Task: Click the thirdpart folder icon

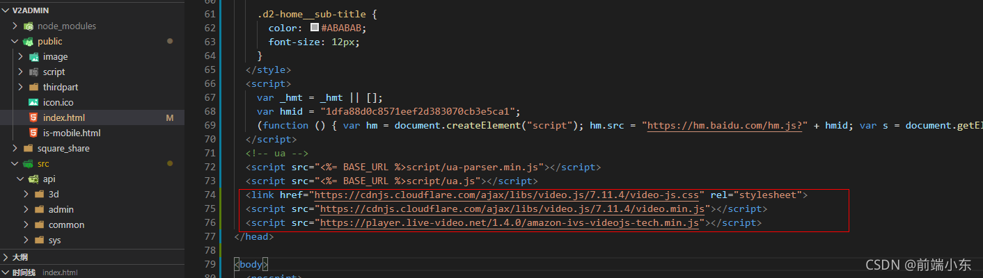Action: pyautogui.click(x=34, y=87)
